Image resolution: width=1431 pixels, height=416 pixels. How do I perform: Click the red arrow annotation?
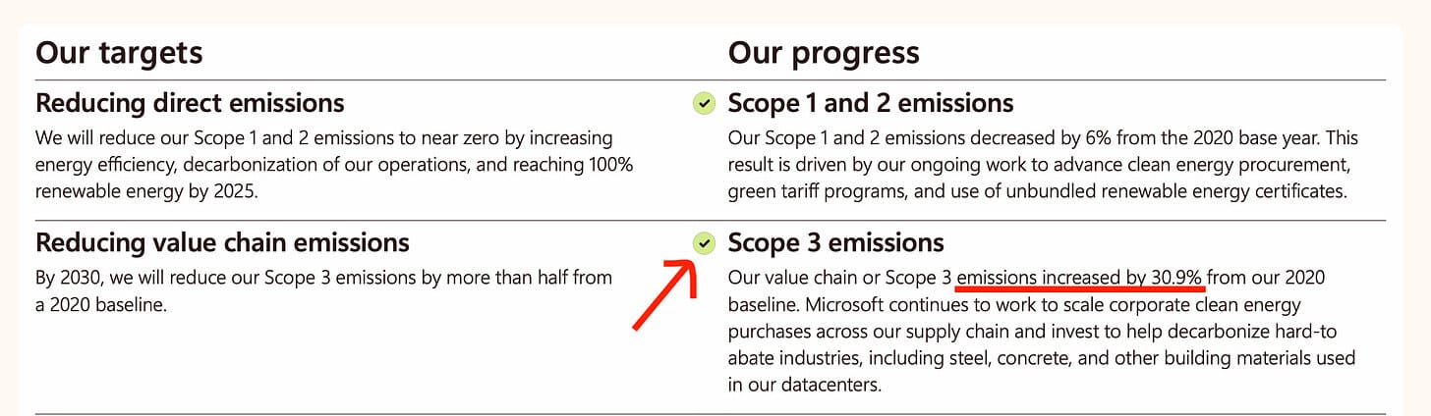click(663, 295)
